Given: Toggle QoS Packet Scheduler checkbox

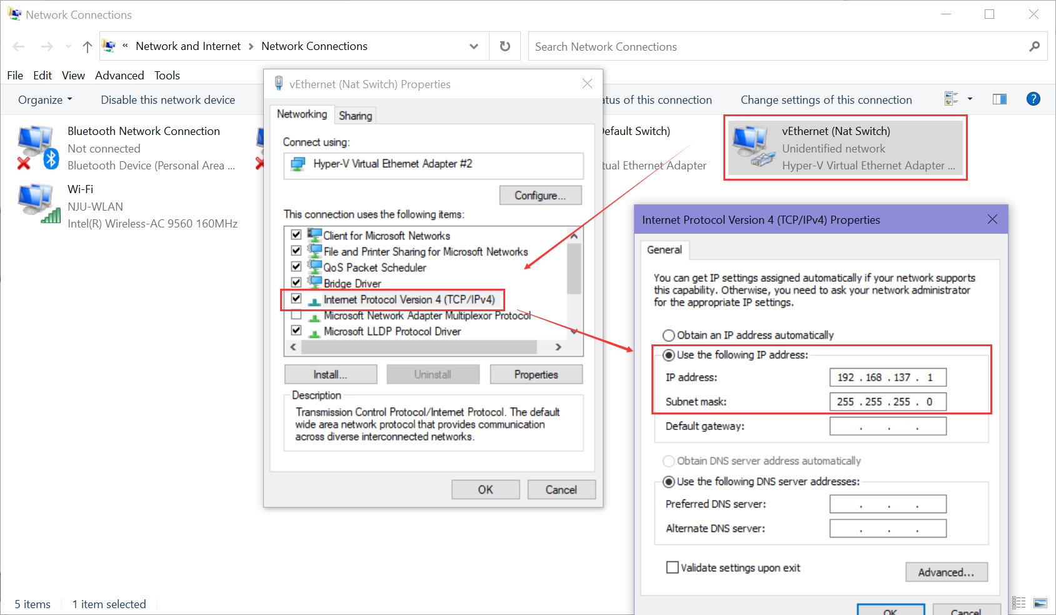Looking at the screenshot, I should coord(296,267).
